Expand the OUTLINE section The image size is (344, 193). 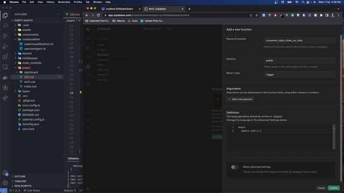coord(20,176)
